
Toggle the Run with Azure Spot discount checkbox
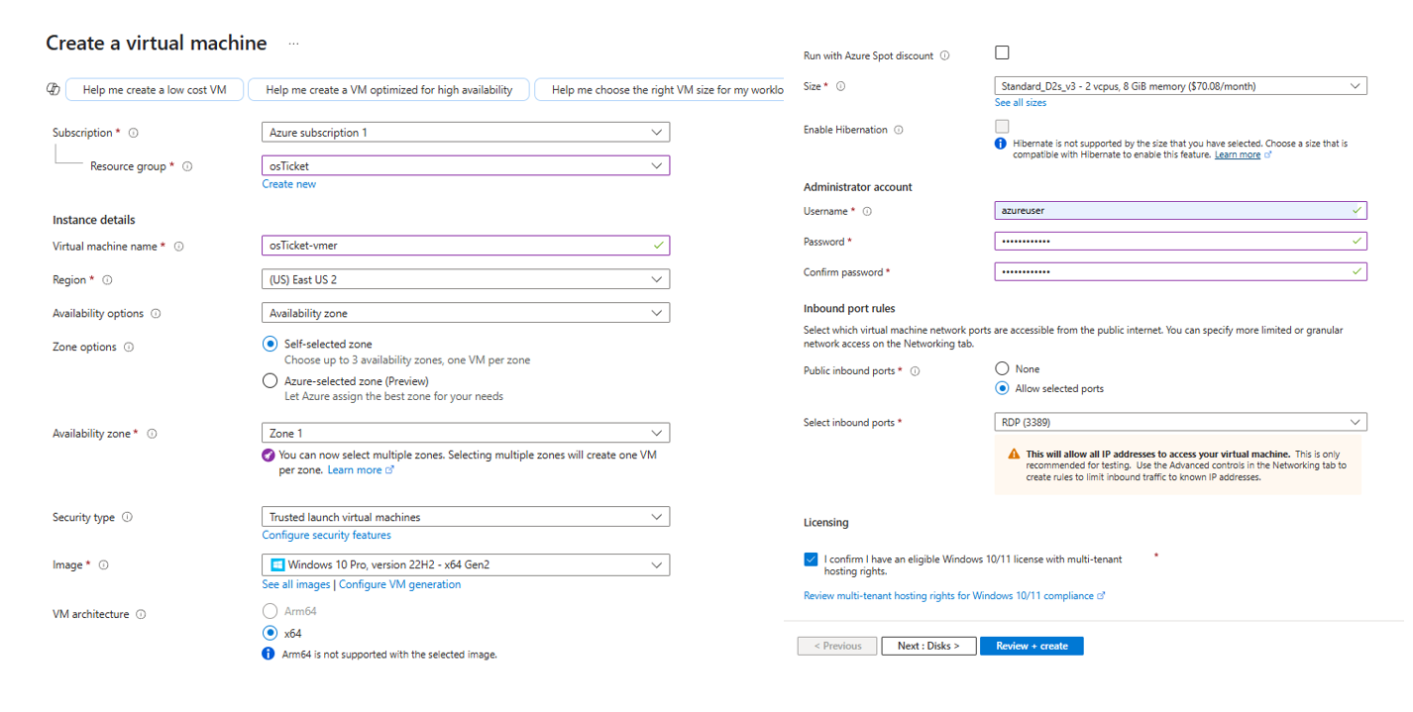click(x=1002, y=52)
